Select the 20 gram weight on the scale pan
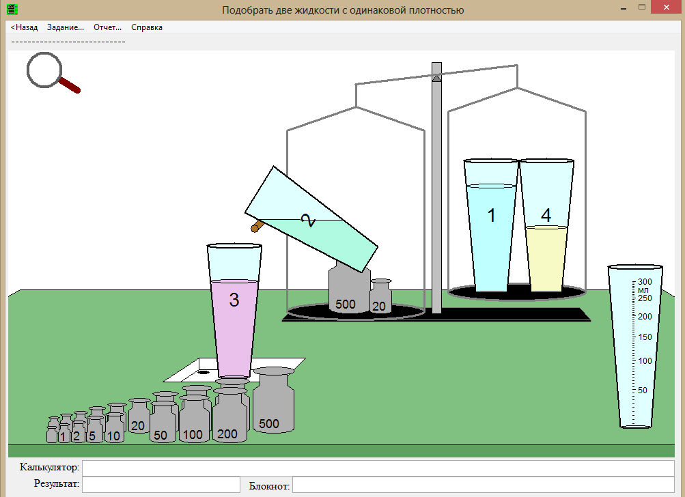The image size is (685, 497). coord(380,296)
